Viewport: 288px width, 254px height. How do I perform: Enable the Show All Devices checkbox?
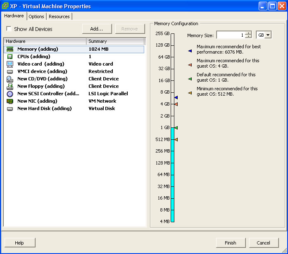point(9,29)
